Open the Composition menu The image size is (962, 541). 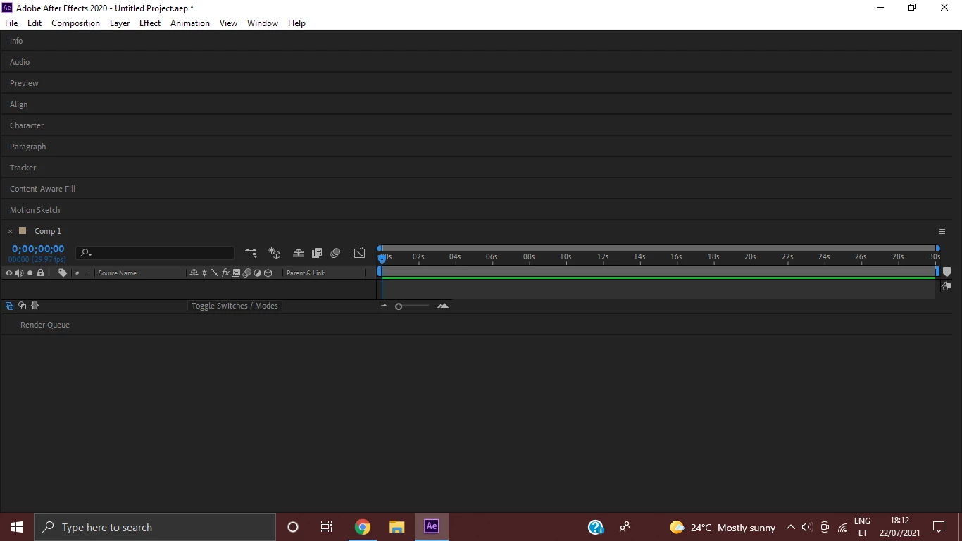point(75,23)
